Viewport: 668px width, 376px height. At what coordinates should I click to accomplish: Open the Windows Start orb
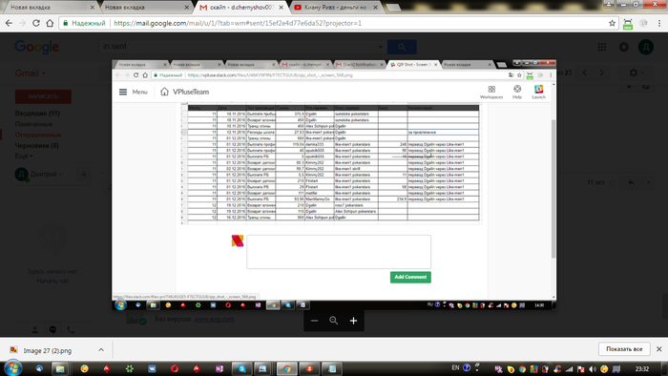click(12, 368)
